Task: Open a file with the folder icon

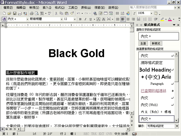Action: 9,13
